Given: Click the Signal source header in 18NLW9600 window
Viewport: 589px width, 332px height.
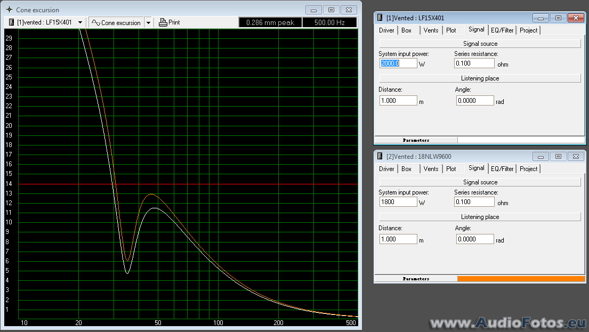Looking at the screenshot, I should pyautogui.click(x=480, y=182).
